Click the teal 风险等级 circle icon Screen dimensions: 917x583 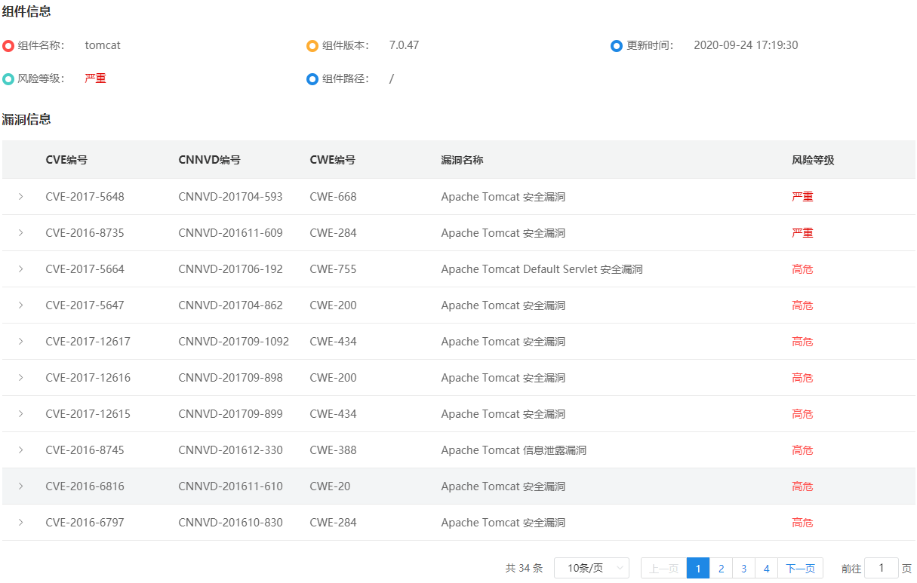pos(8,79)
